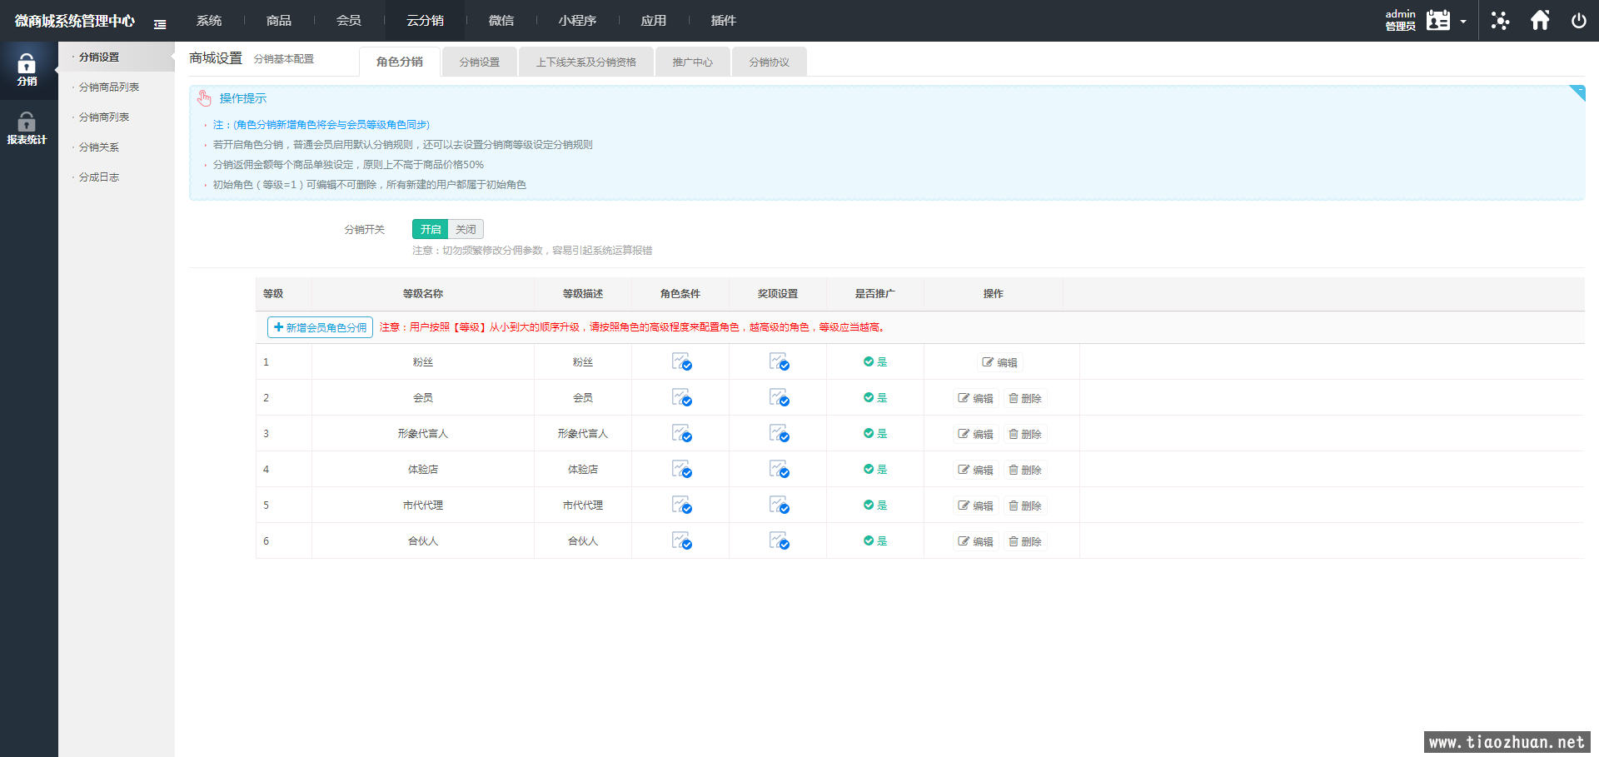Image resolution: width=1599 pixels, height=757 pixels.
Task: Open 角色条件 icon for 粉丝 row
Action: point(681,361)
